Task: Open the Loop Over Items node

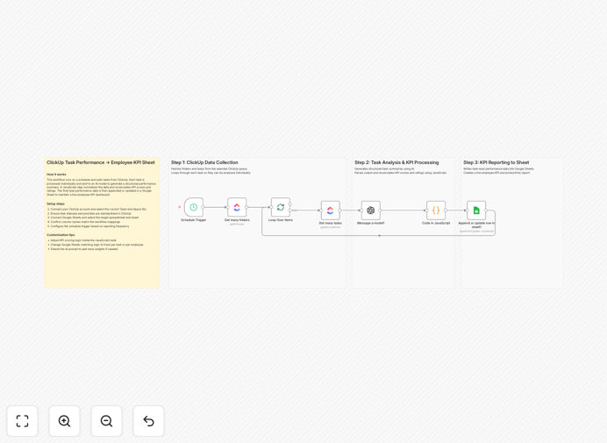Action: coord(281,207)
